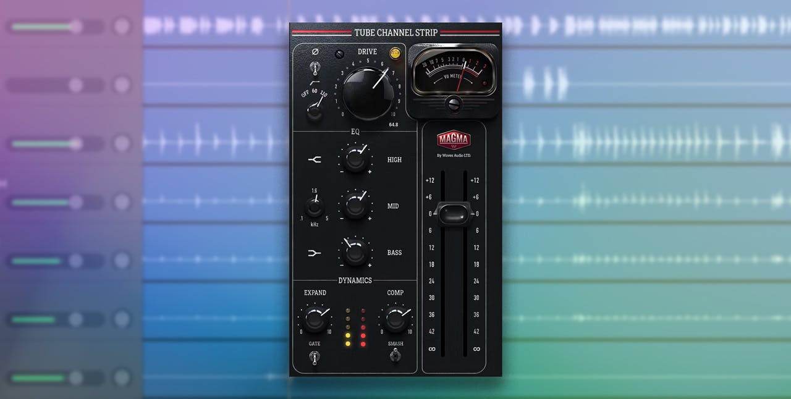The width and height of the screenshot is (791, 399).
Task: Flip the phase invert toggle switch
Action: pos(315,67)
